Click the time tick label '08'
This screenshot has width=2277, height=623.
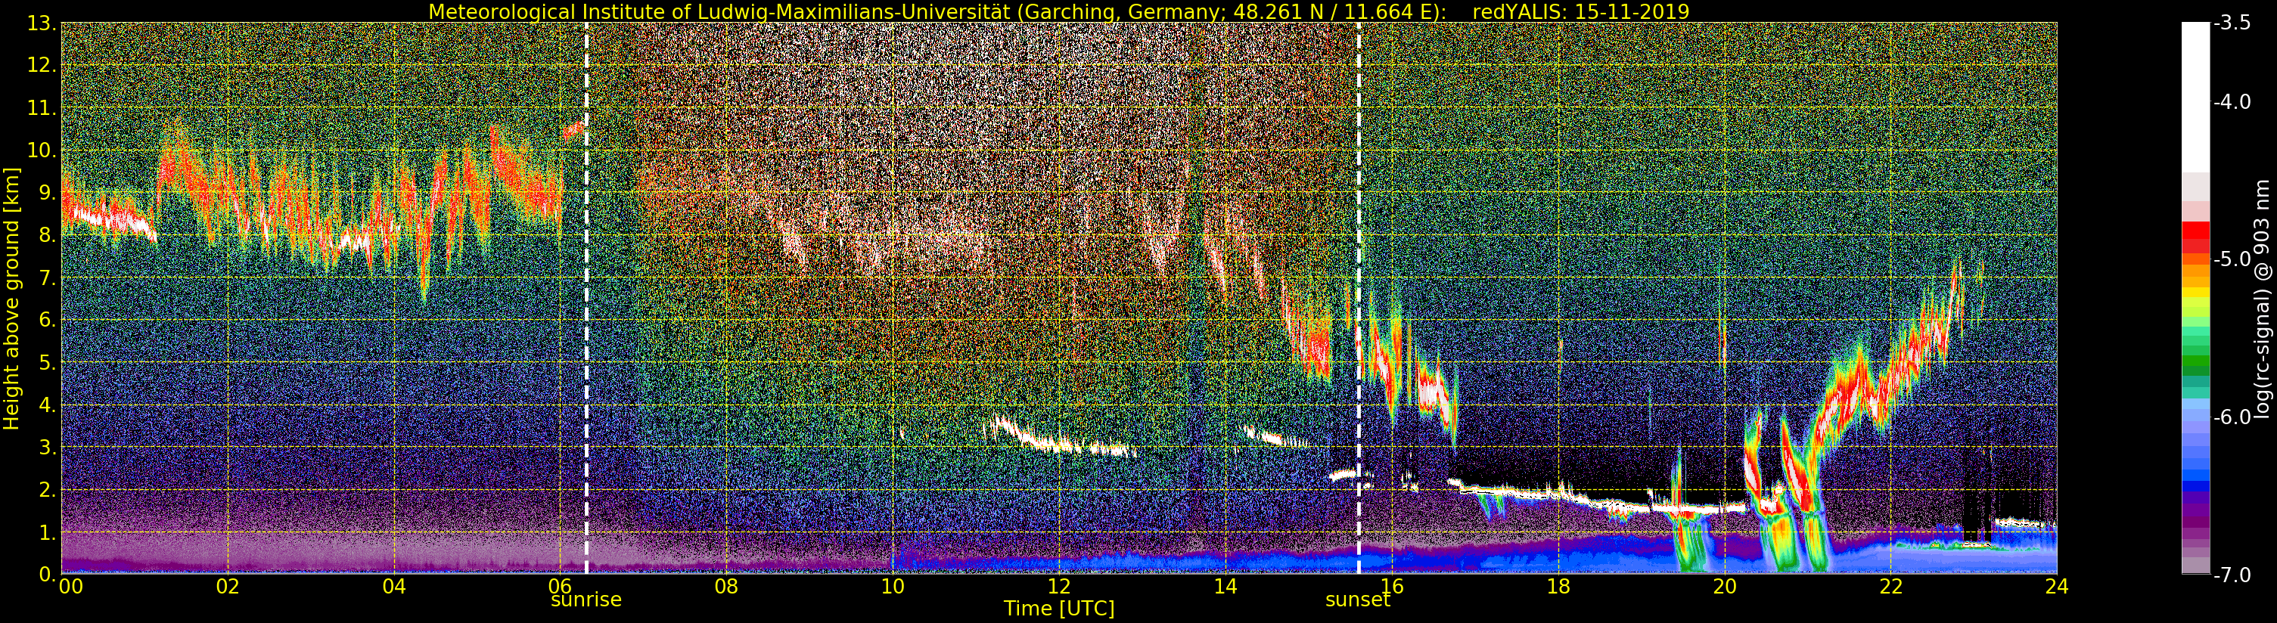725,587
